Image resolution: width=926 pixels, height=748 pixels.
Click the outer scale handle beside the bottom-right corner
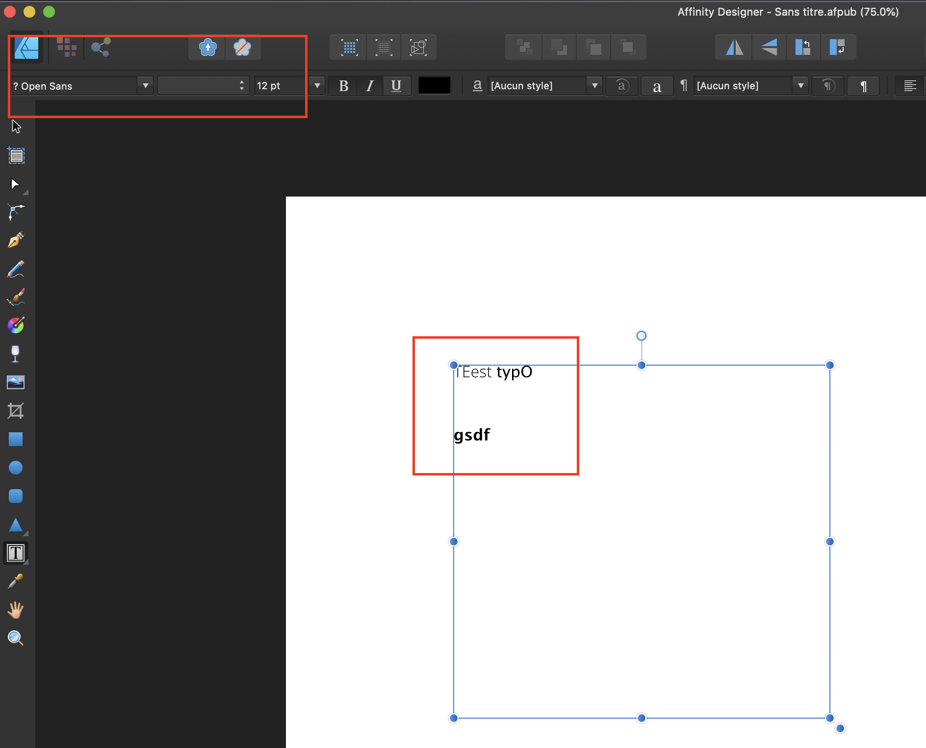point(840,728)
